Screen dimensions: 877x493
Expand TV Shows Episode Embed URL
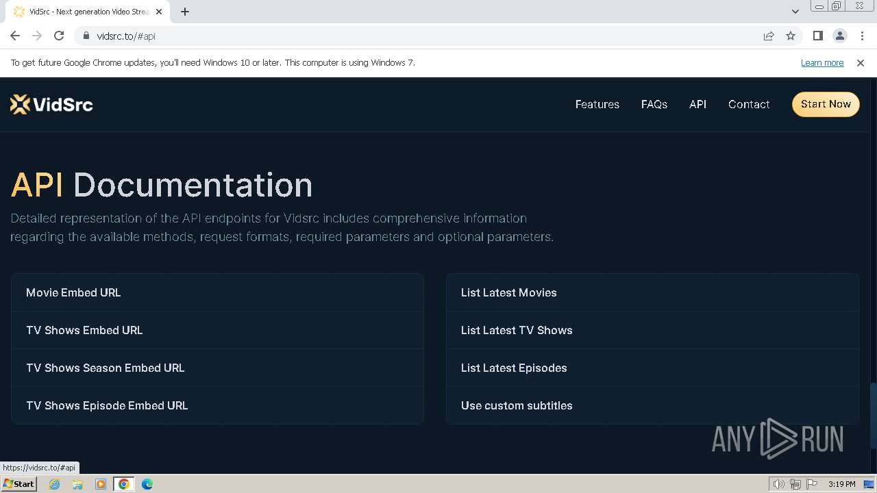217,405
